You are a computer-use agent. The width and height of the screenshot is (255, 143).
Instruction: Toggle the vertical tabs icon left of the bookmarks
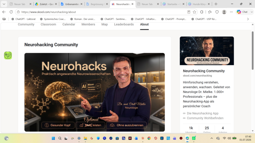click(4, 19)
